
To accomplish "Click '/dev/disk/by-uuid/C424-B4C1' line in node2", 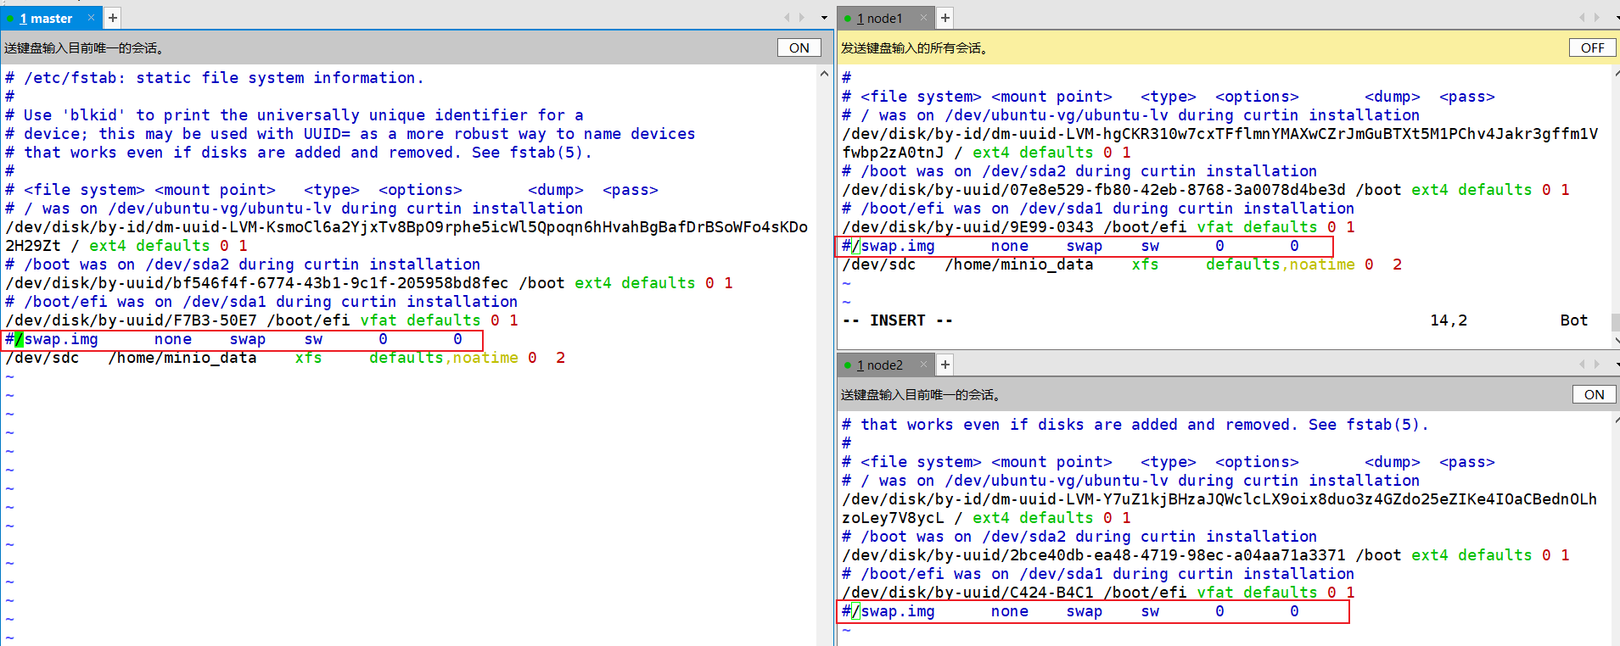I will coord(1098,593).
